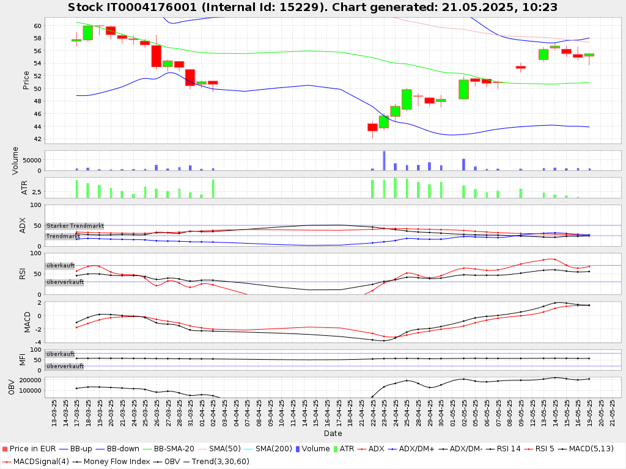
Task: Click the RSI y-axis label
Action: (23, 274)
